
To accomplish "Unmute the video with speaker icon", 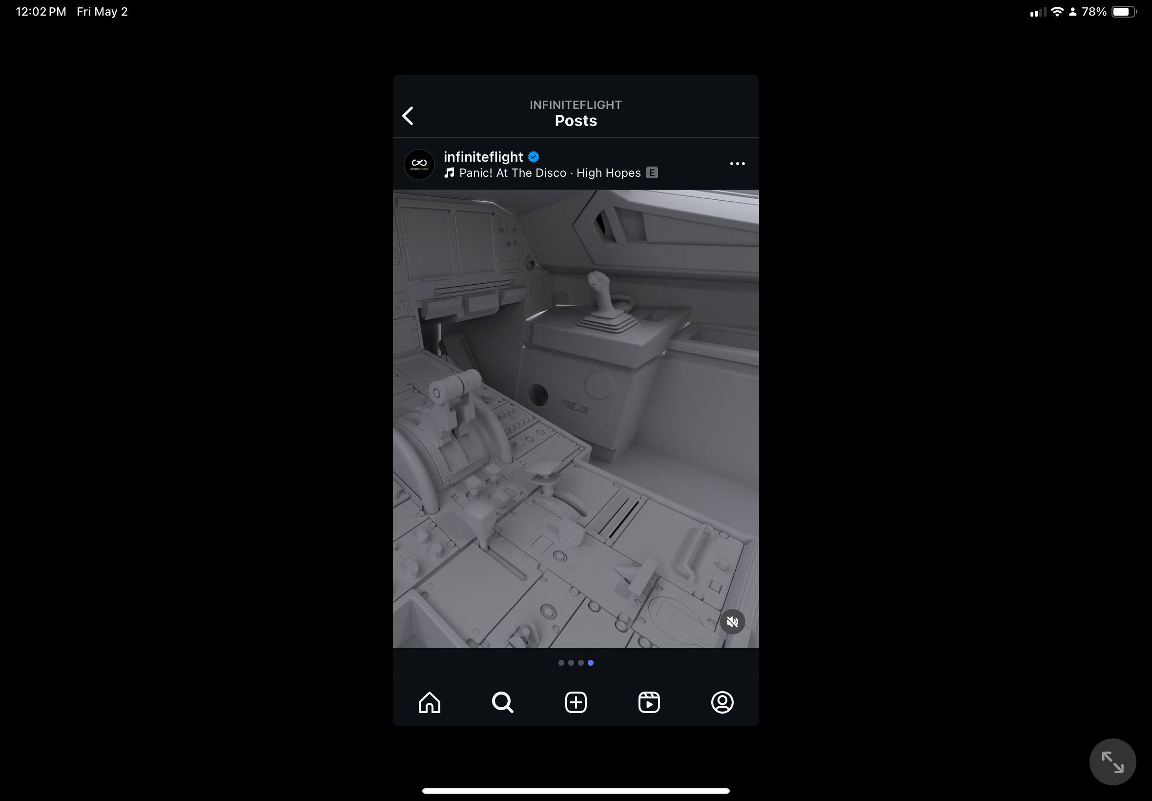I will (x=732, y=622).
